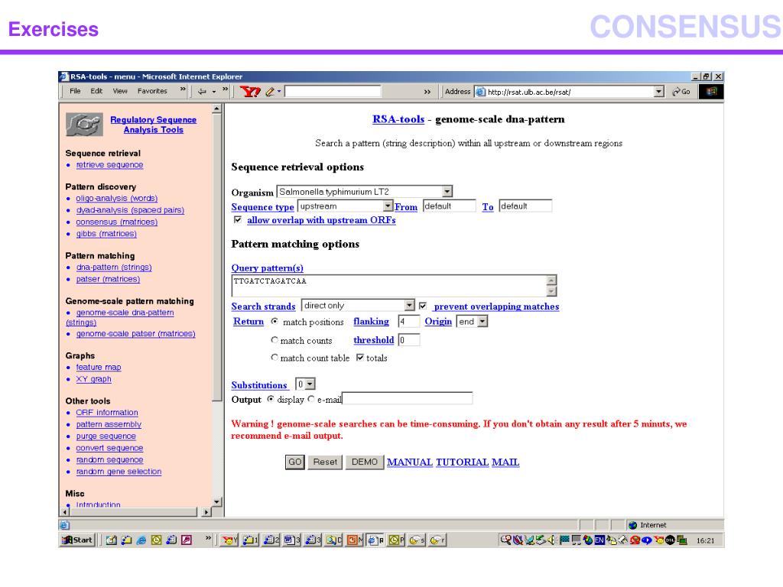Viewport: 783px width, 587px height.
Task: Click the consensus (matrices) sidebar link
Action: point(117,222)
